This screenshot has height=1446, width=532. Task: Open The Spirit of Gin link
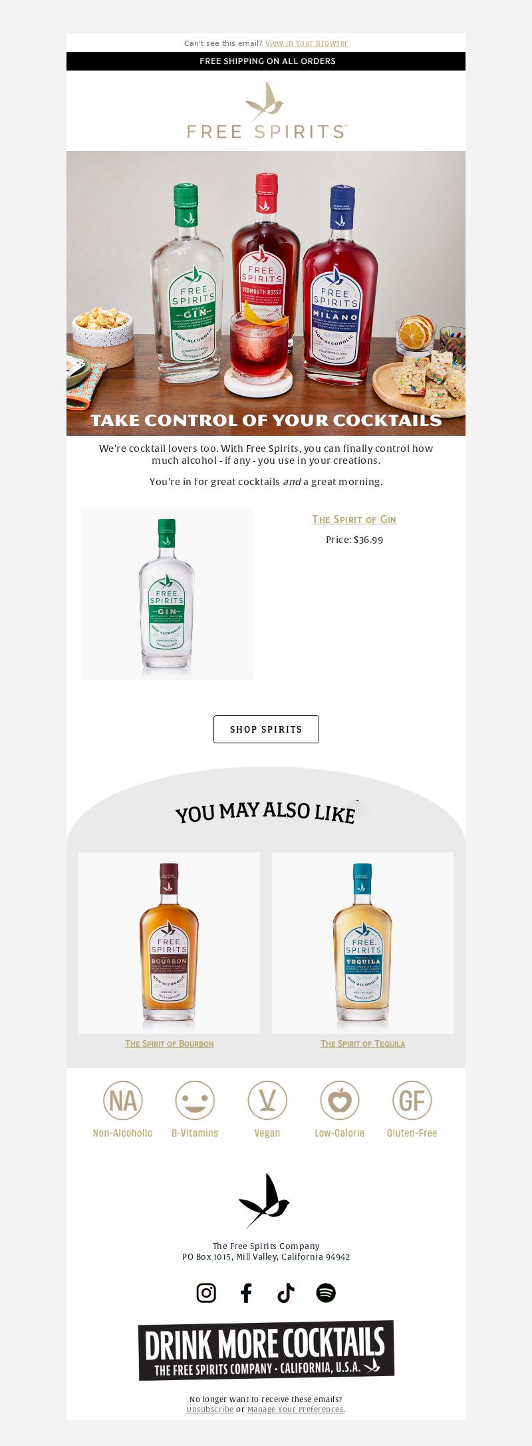[x=354, y=520]
